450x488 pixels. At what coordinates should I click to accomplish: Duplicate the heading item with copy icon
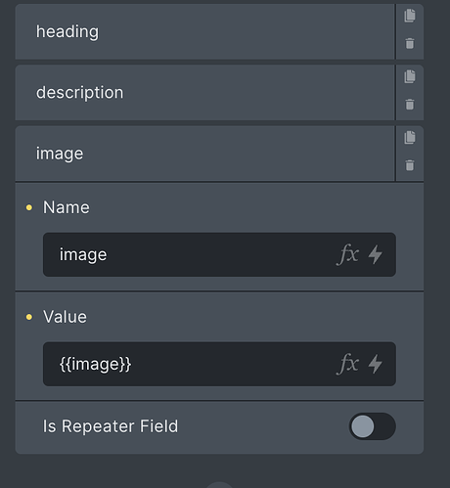(410, 16)
